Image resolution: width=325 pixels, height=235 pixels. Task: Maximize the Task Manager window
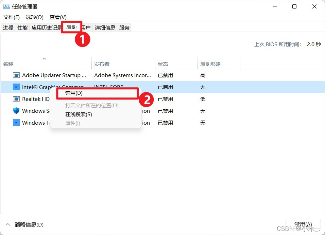click(x=294, y=7)
